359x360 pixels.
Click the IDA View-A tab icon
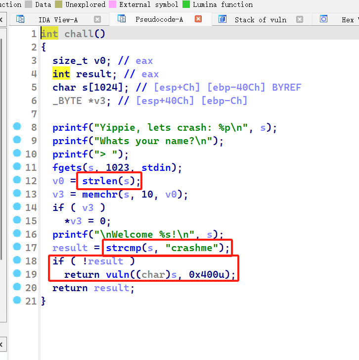pyautogui.click(x=20, y=19)
